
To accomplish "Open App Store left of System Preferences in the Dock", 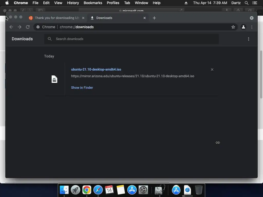I will 132,190.
